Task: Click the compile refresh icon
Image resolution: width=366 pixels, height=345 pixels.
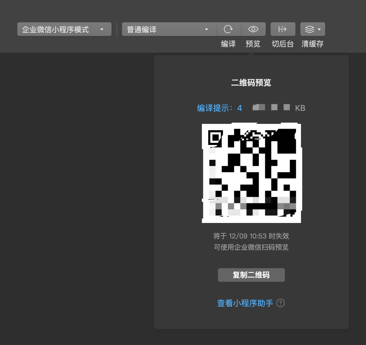Action: coord(229,29)
